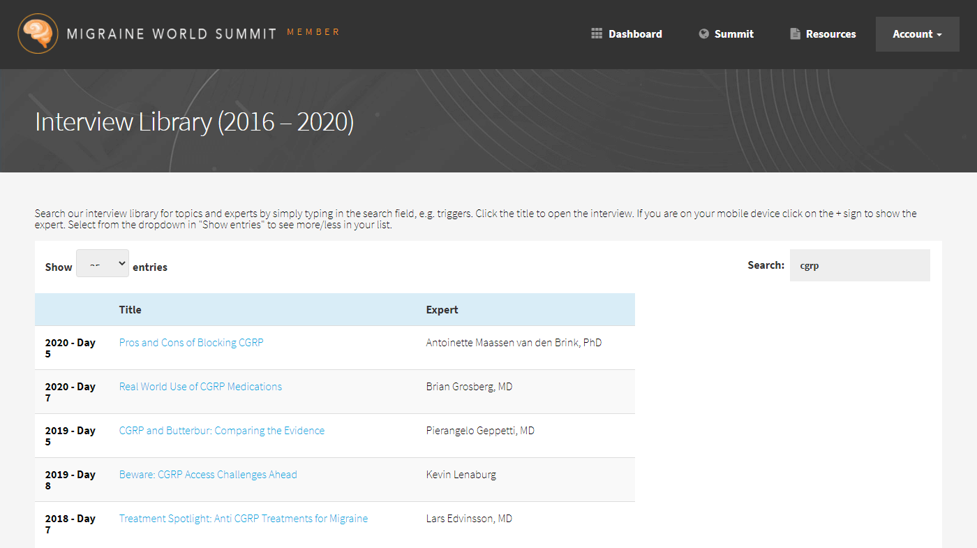
Task: Select the Dashboard grid icon
Action: click(597, 33)
